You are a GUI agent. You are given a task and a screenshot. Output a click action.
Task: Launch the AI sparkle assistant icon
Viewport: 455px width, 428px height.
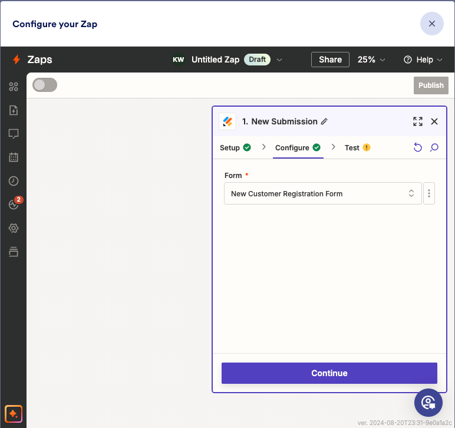tap(14, 414)
